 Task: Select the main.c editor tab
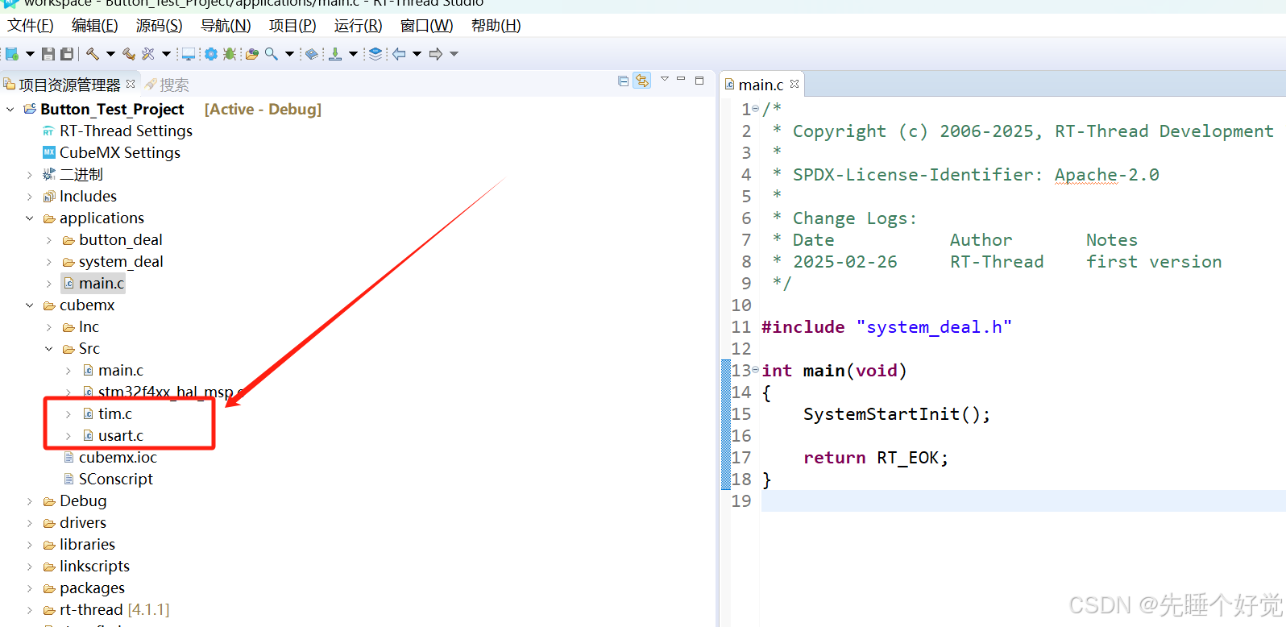point(761,85)
